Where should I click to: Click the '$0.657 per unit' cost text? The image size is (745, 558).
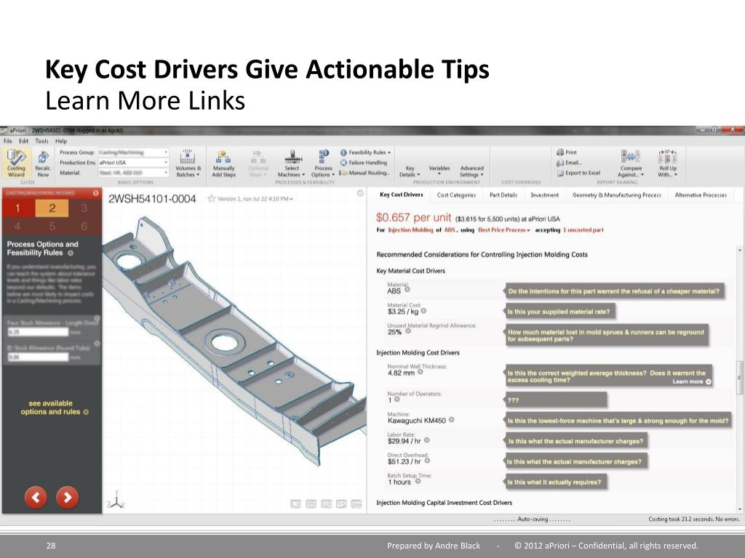click(x=413, y=218)
